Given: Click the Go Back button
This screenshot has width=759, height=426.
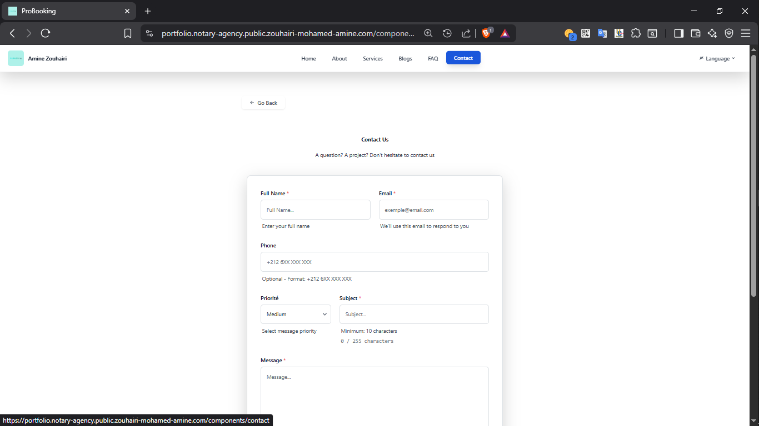Looking at the screenshot, I should click(263, 103).
